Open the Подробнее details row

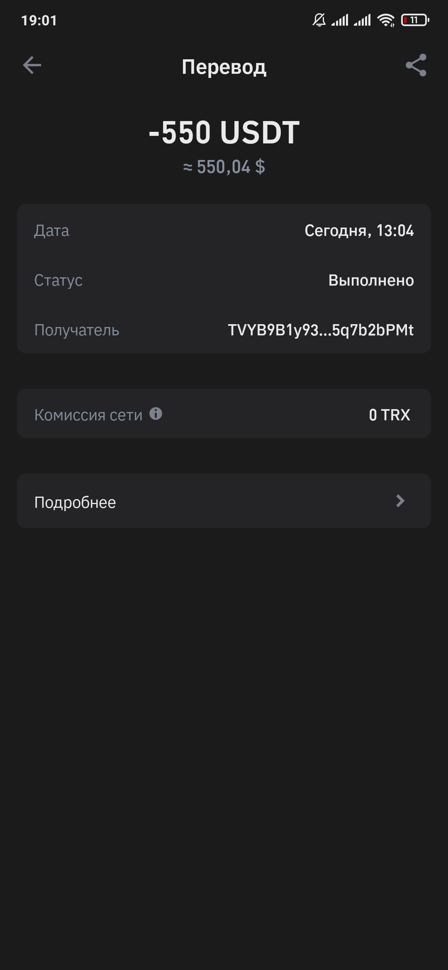(224, 501)
